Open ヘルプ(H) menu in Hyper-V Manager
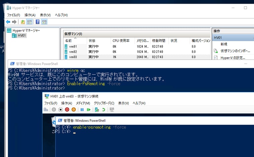Screen dimensions: 254x157 tap(61, 15)
